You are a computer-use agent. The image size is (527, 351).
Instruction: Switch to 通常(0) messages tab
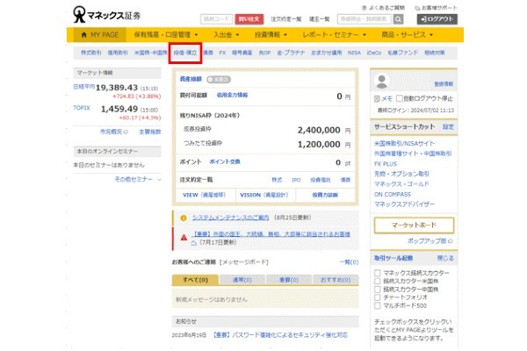point(242,279)
